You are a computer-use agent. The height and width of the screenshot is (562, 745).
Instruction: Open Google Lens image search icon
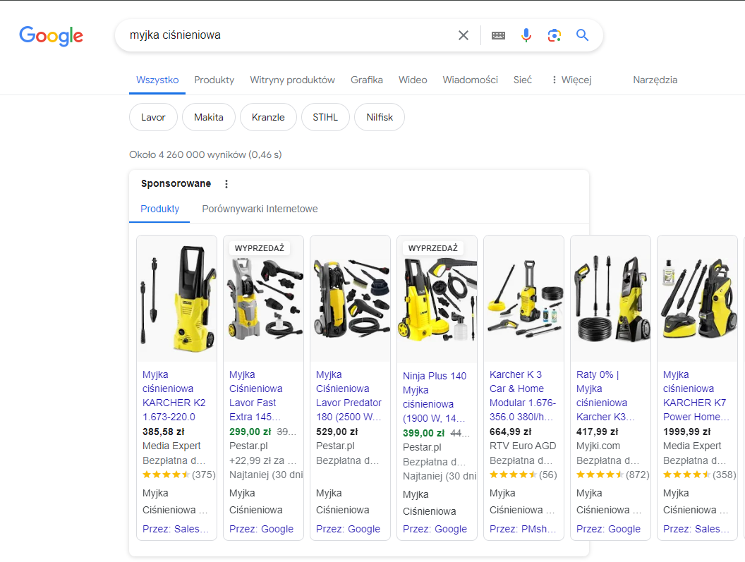pos(555,35)
